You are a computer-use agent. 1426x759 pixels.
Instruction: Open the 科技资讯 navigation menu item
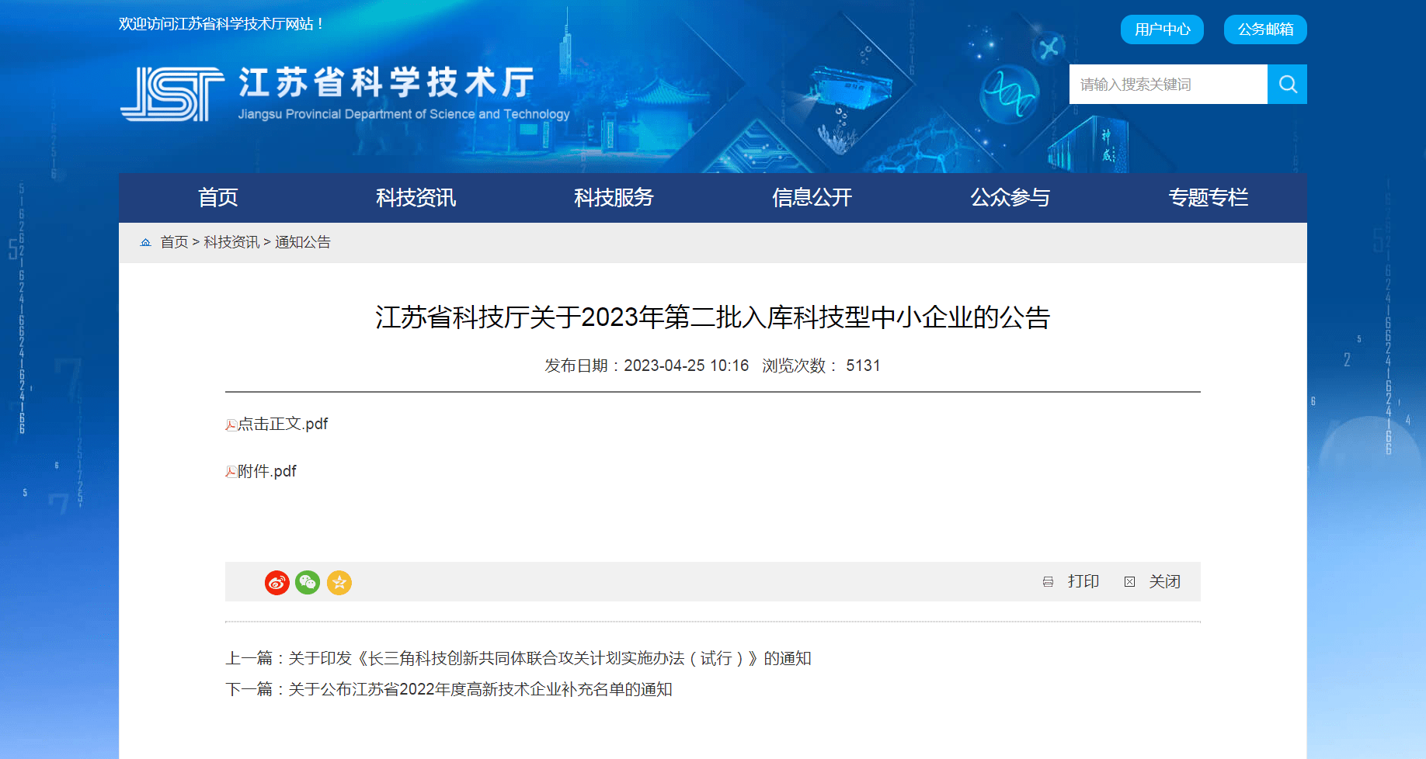click(416, 197)
